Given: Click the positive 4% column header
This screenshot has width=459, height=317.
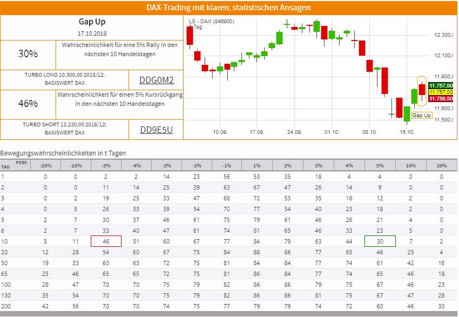Looking at the screenshot, I should point(349,165).
